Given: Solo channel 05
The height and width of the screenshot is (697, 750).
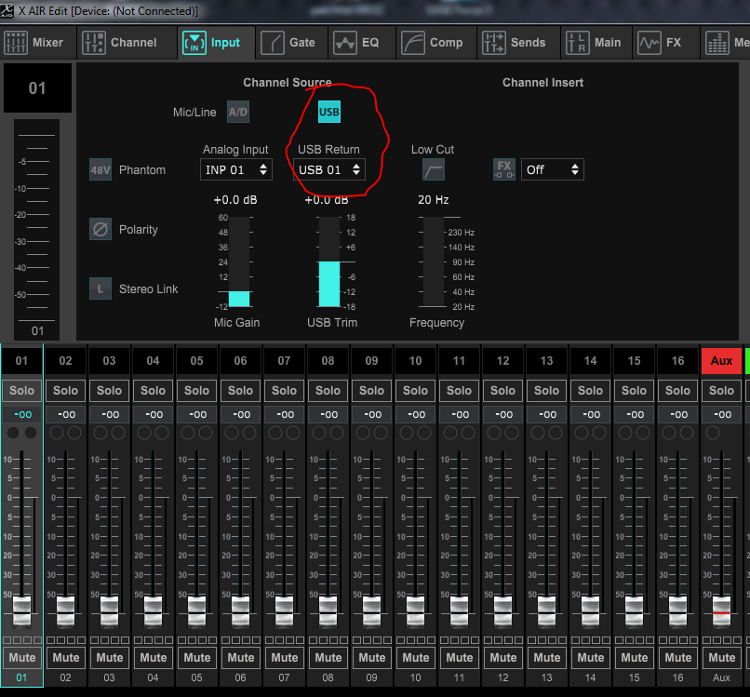Looking at the screenshot, I should coord(197,390).
